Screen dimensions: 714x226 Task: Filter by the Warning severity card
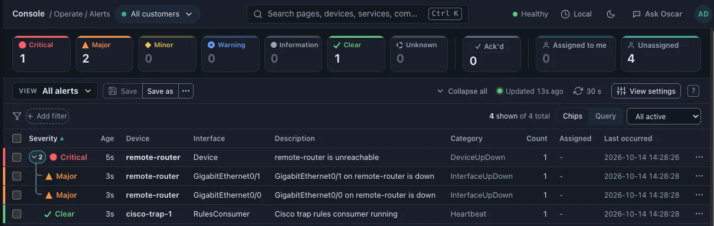tap(230, 53)
